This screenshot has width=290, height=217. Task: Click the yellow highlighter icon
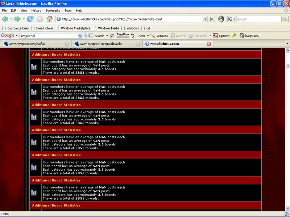click(x=234, y=35)
